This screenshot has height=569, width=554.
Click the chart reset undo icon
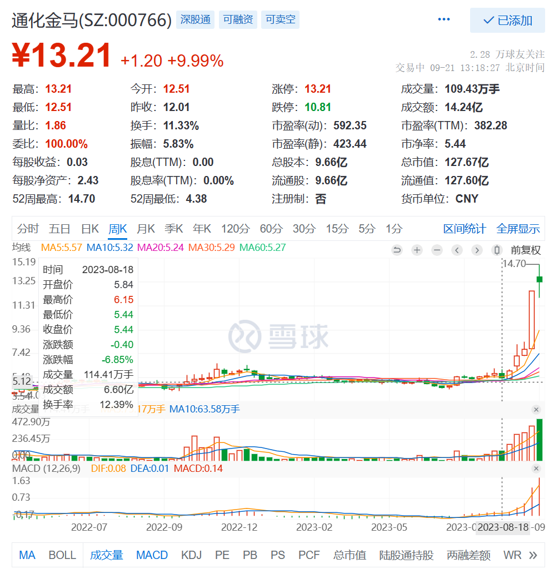(397, 250)
